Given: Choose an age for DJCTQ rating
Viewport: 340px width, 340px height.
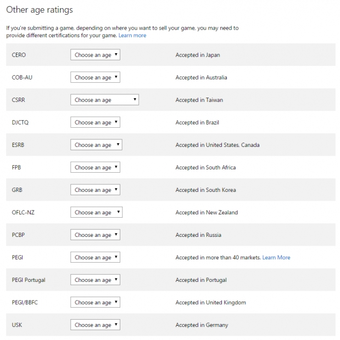Looking at the screenshot, I should point(95,122).
